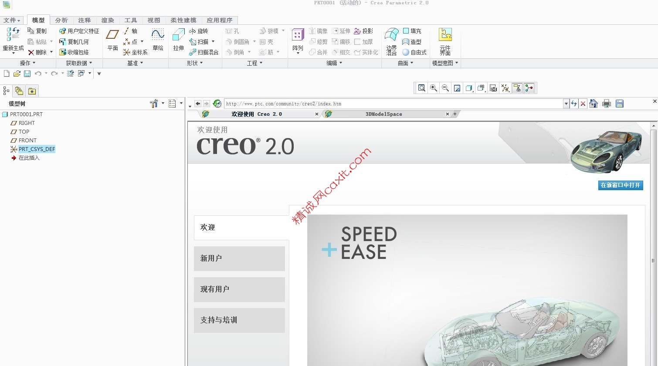658x366 pixels.
Task: Toggle spin center display icon
Action: click(x=529, y=88)
